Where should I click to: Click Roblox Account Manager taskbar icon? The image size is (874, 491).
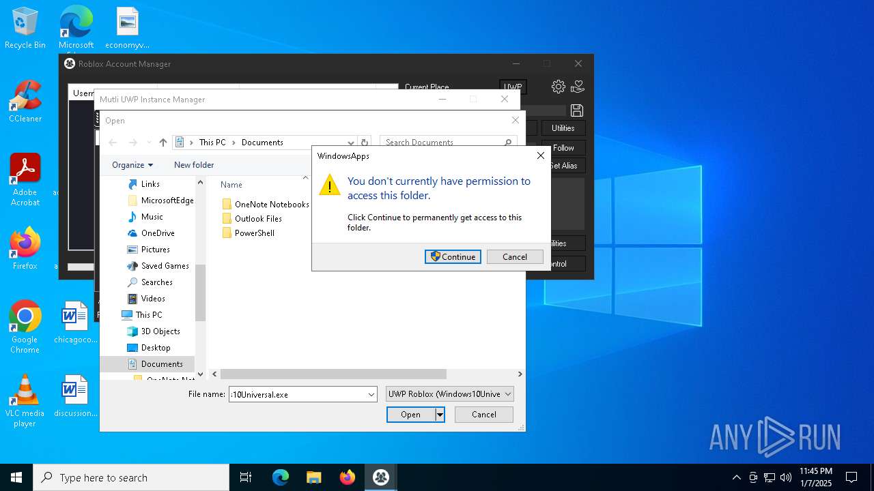coord(381,477)
